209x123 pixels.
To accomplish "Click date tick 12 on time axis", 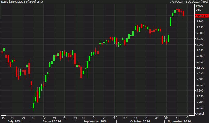I will 44,118.
